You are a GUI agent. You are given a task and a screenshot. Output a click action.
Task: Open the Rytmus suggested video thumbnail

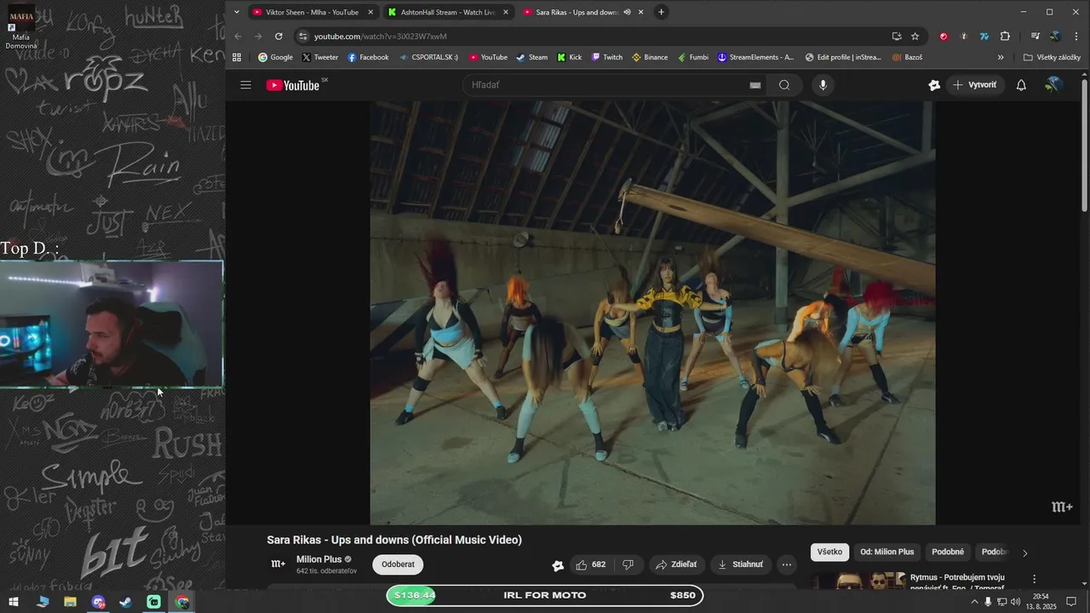pos(858,581)
